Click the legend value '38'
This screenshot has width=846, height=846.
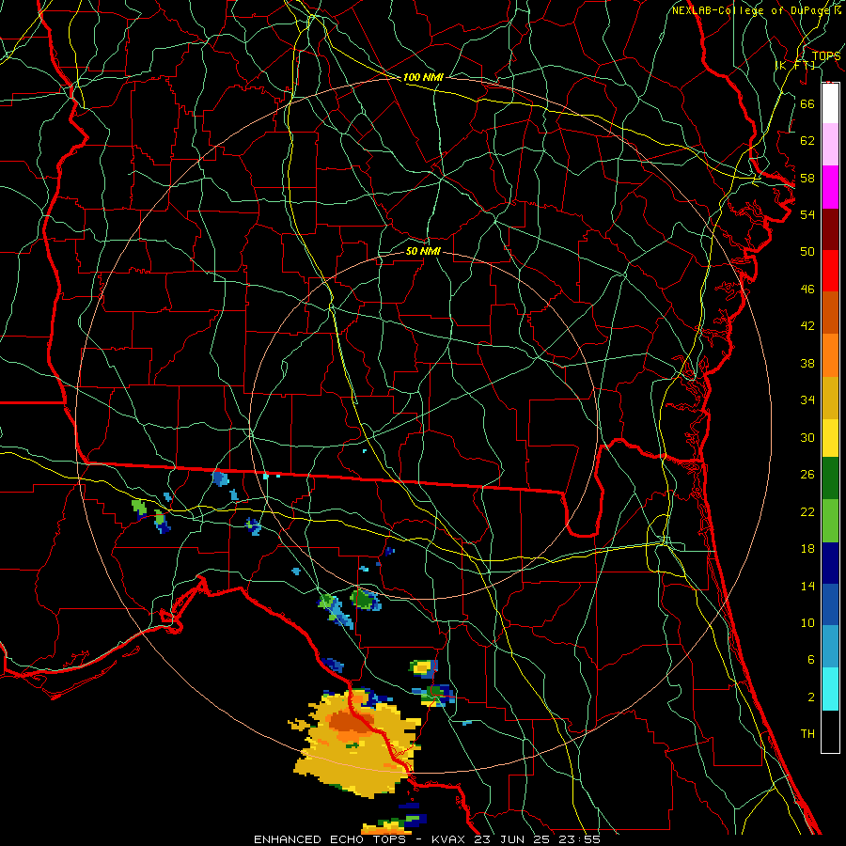click(807, 363)
